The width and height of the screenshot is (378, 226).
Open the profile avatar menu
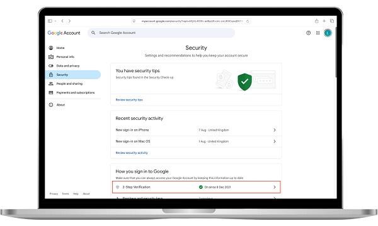tap(328, 33)
